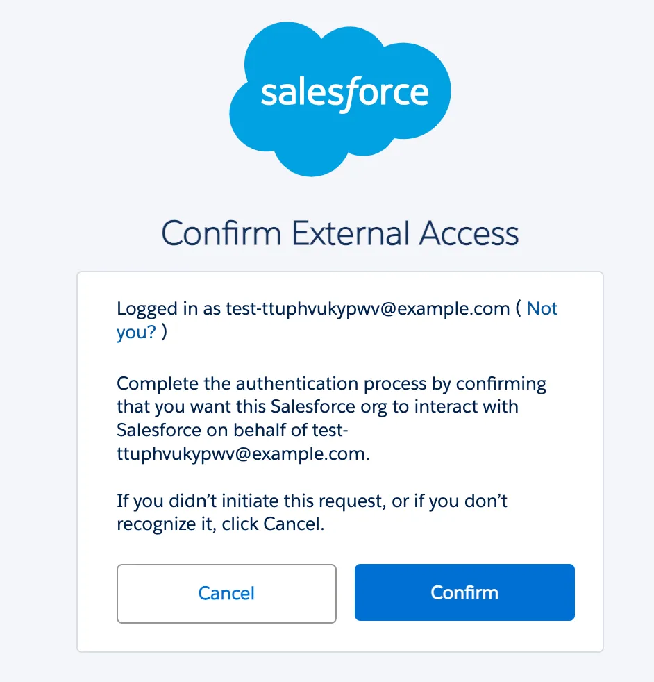Click the "Confirm External Access" heading
The image size is (654, 682).
tap(340, 233)
